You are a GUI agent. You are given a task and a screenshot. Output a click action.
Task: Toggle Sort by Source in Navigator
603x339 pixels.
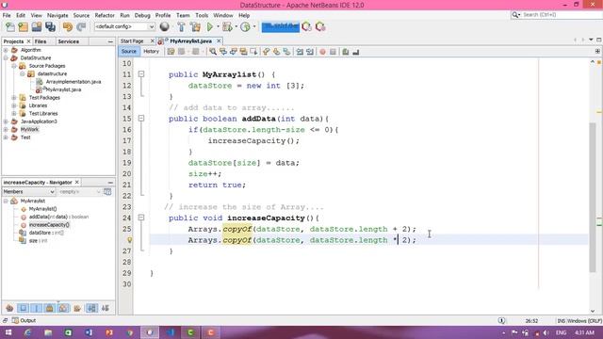coord(105,308)
